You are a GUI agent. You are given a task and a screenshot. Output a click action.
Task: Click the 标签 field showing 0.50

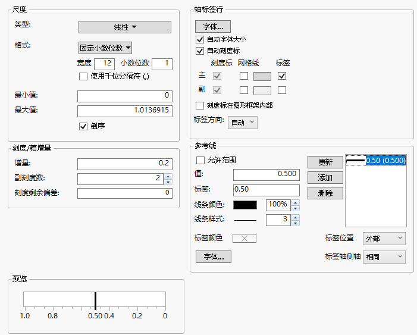(266, 190)
